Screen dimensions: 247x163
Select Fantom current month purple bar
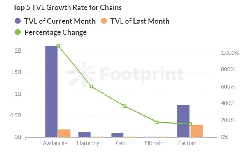click(183, 121)
